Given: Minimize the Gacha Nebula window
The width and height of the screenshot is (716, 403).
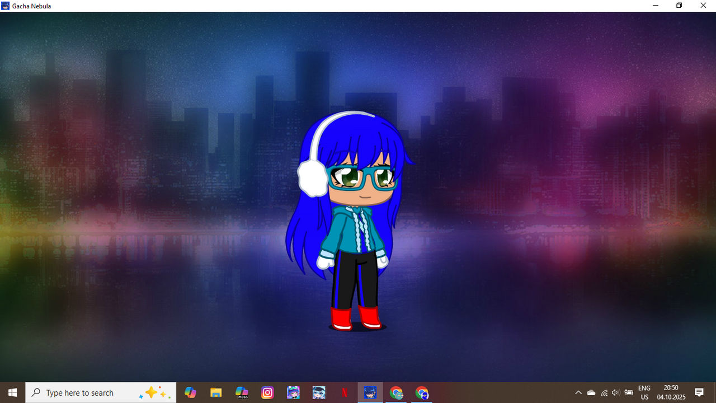Looking at the screenshot, I should pyautogui.click(x=655, y=6).
